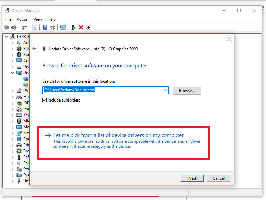Expand the Keyboards node chevron
This screenshot has height=200, width=266.
point(12,115)
